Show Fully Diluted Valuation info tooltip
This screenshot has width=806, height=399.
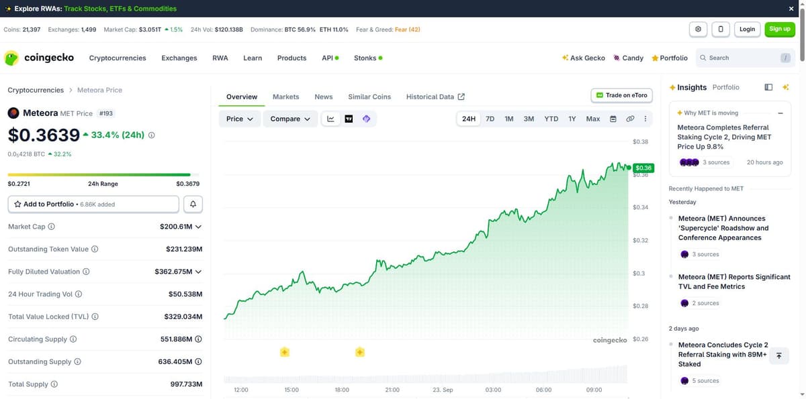[x=86, y=272]
